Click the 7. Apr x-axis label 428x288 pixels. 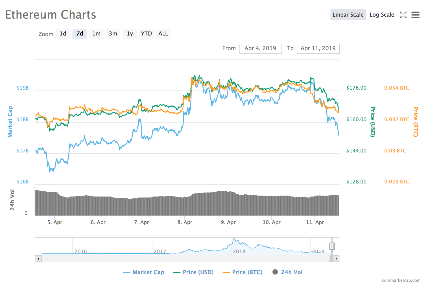(x=141, y=222)
